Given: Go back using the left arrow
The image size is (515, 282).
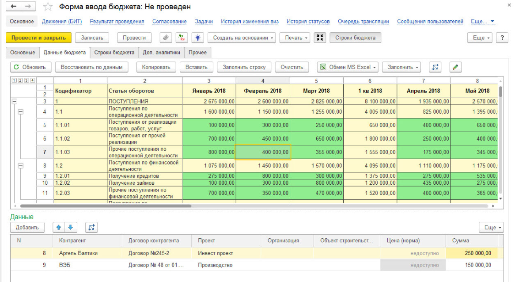Looking at the screenshot, I should (13, 6).
